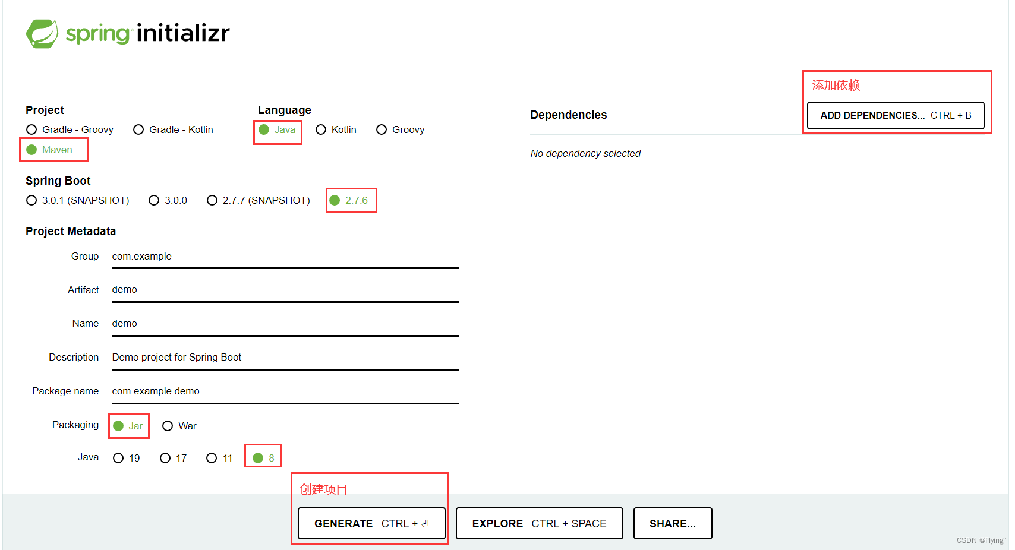This screenshot has width=1015, height=550.
Task: Select Java language option
Action: [277, 129]
